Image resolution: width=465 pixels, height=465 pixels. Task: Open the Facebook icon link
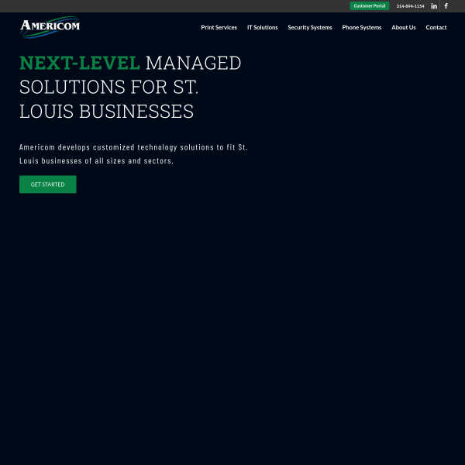click(446, 6)
